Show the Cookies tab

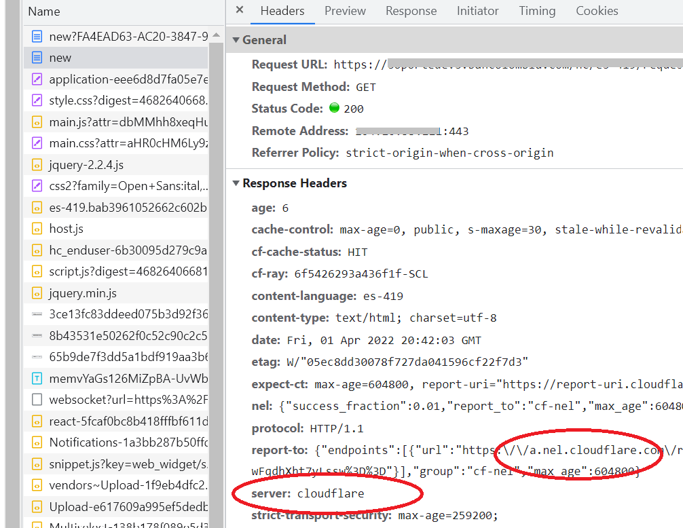[x=597, y=11]
